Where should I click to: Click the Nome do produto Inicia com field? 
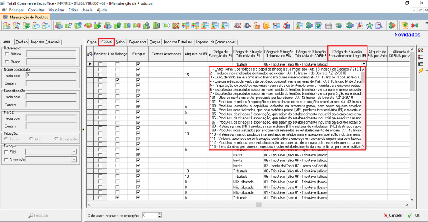(51, 76)
